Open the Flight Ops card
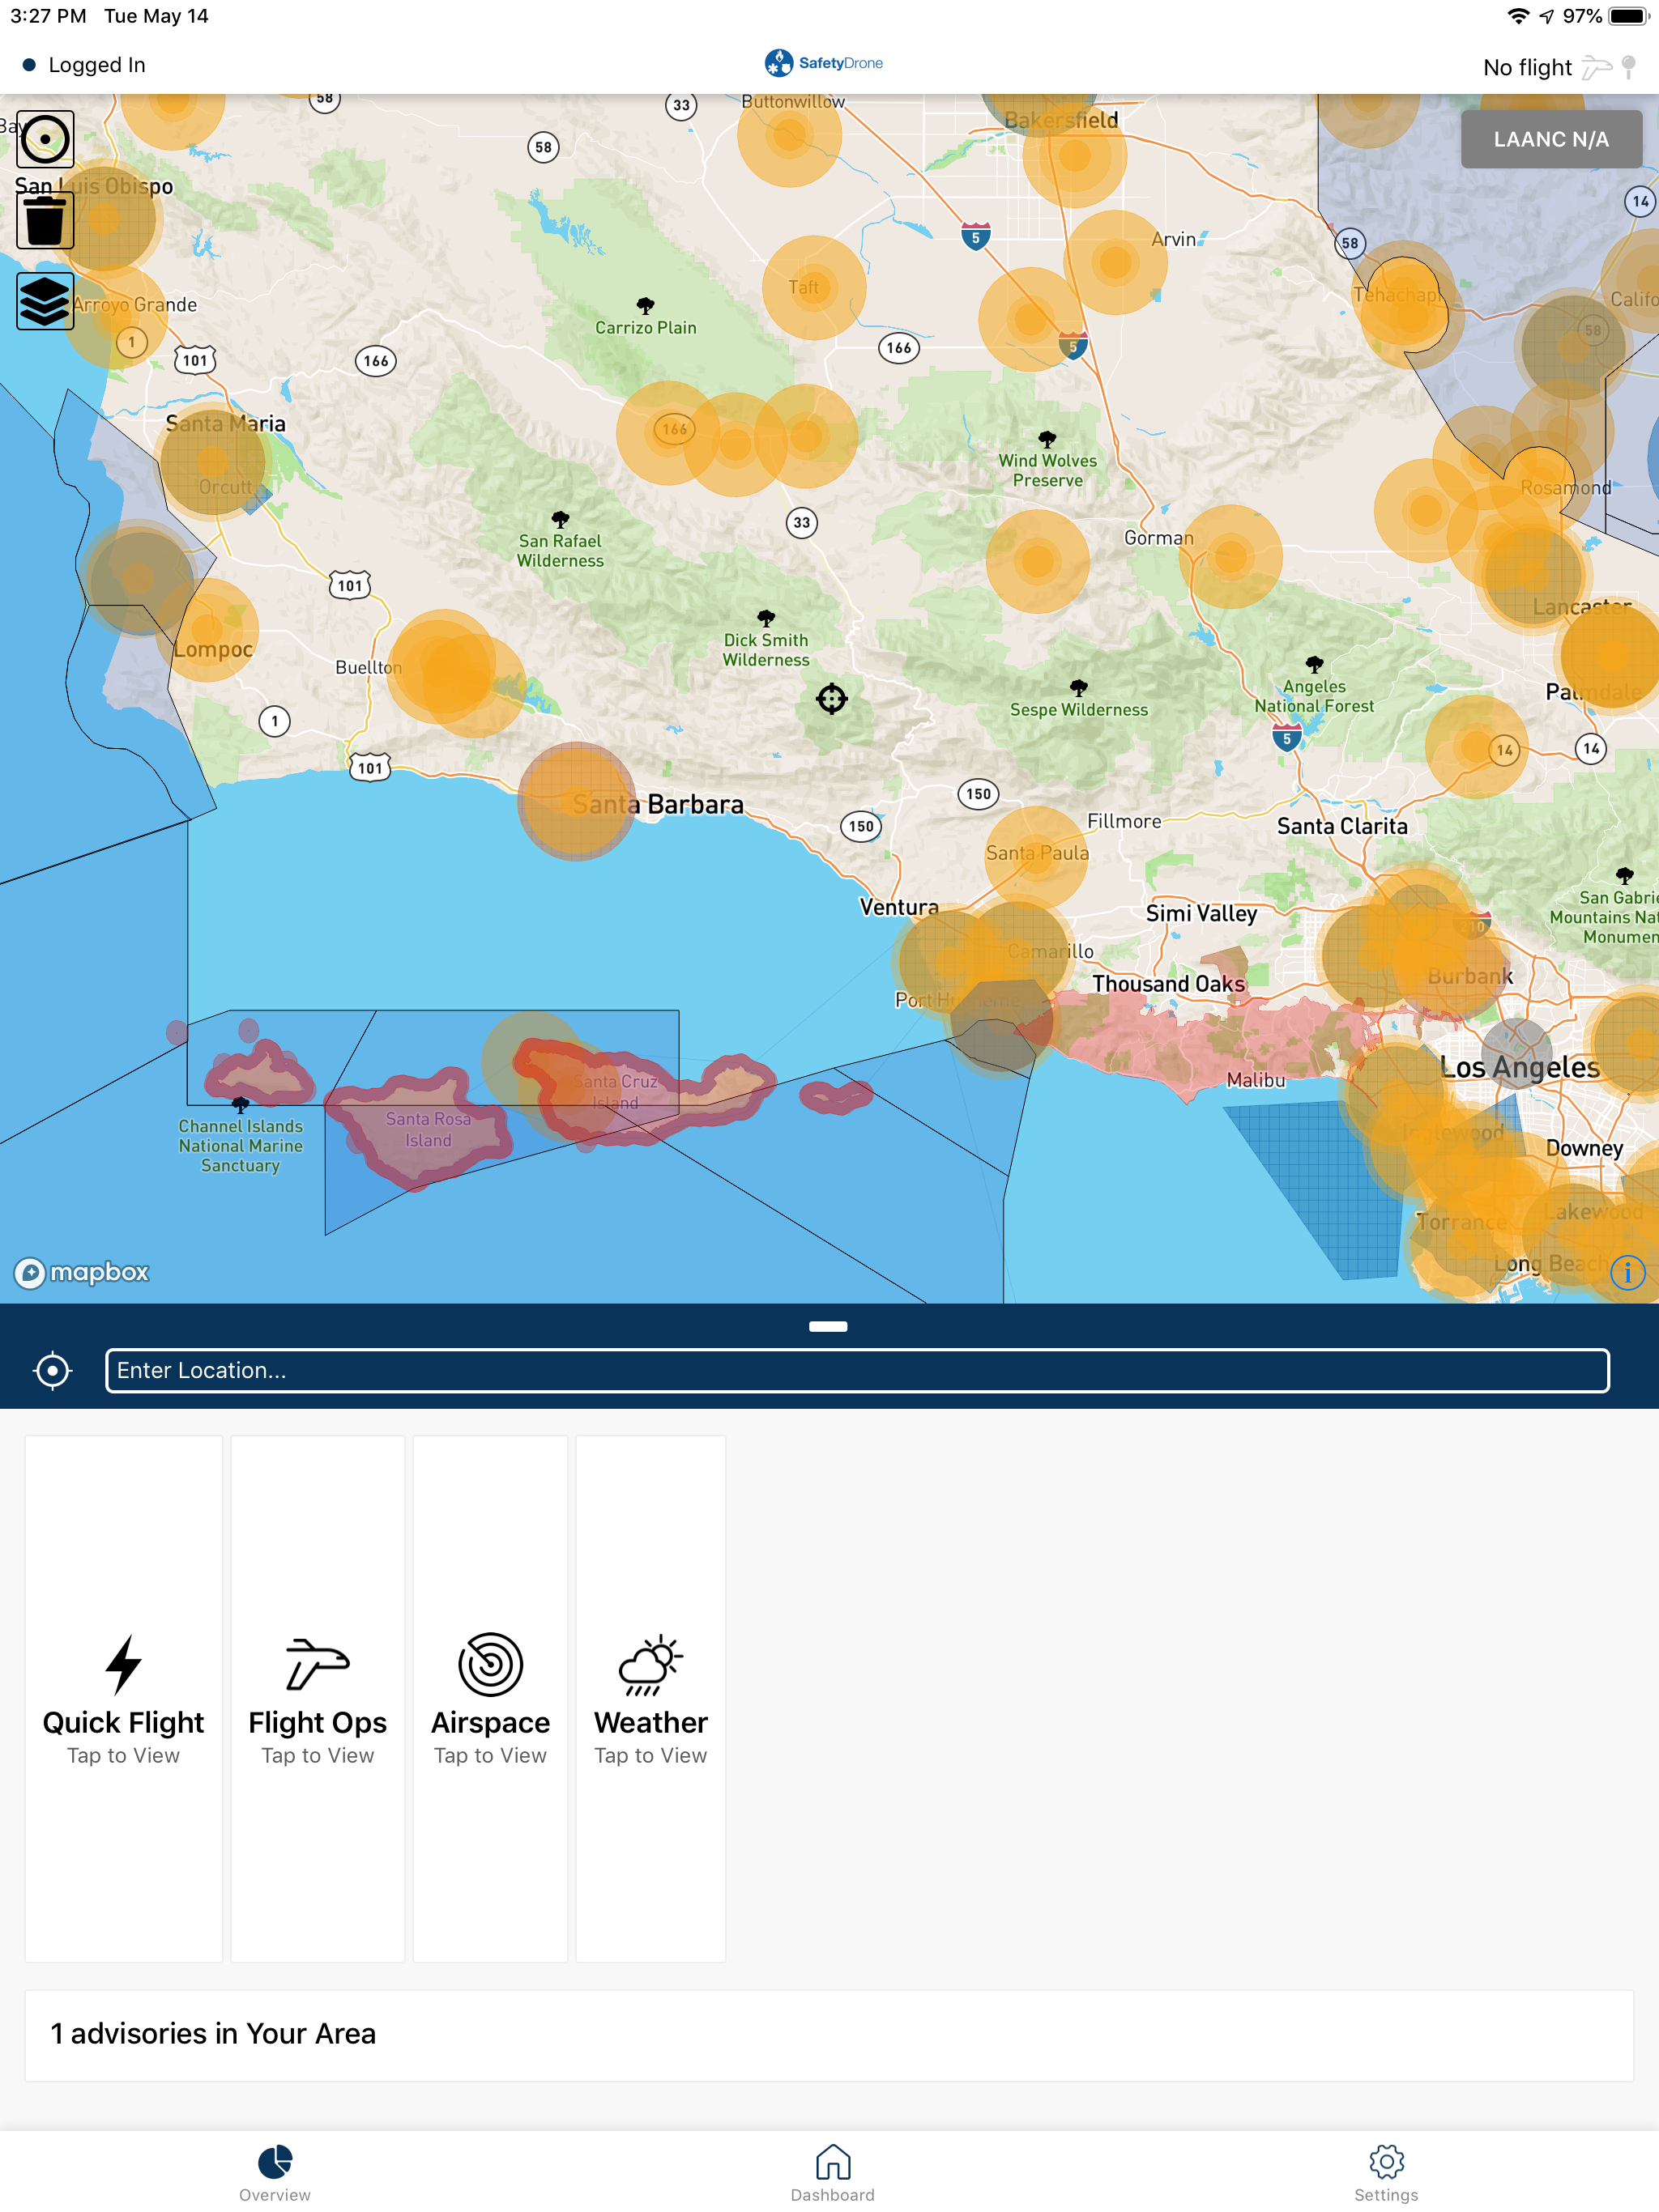 (x=318, y=1699)
